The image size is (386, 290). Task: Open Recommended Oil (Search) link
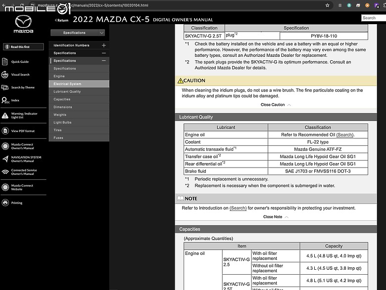(344, 135)
